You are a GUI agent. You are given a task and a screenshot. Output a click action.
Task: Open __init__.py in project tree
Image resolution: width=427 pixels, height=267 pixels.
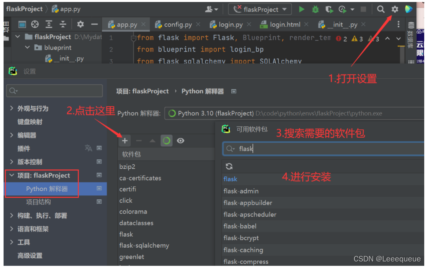click(65, 59)
